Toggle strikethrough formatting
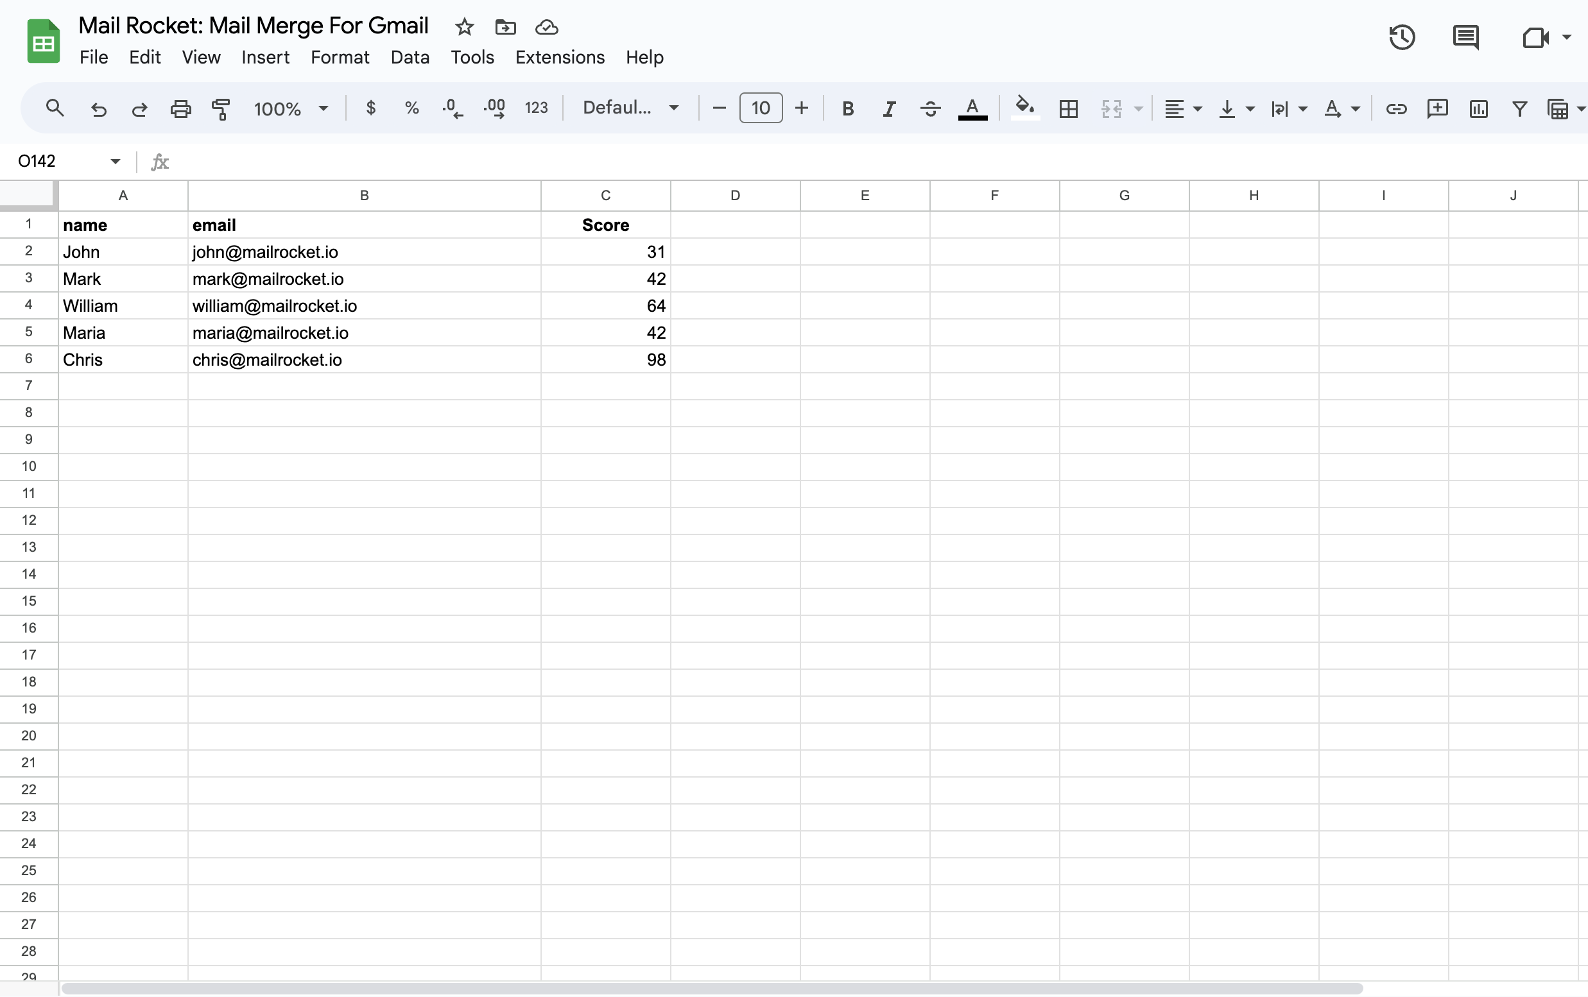The width and height of the screenshot is (1588, 997). click(x=931, y=108)
